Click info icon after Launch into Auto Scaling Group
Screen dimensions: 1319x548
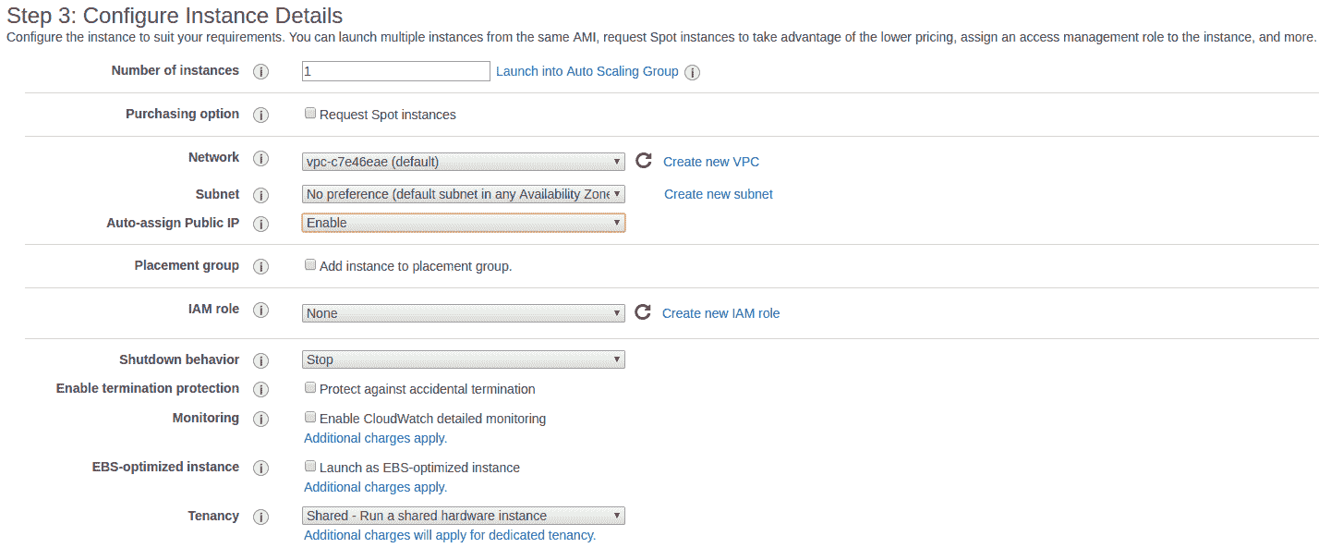(693, 72)
